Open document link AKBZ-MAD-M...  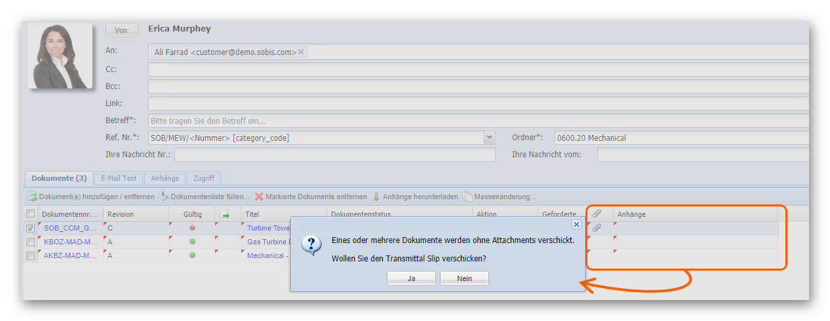pyautogui.click(x=70, y=255)
